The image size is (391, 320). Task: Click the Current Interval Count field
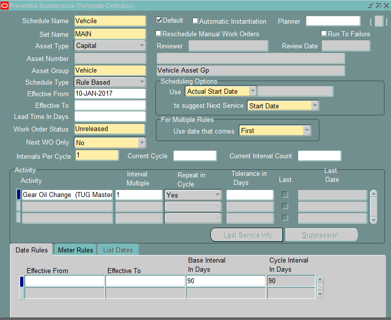(x=319, y=156)
